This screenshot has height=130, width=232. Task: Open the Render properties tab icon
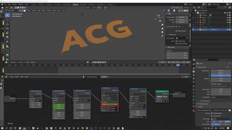click(194, 68)
